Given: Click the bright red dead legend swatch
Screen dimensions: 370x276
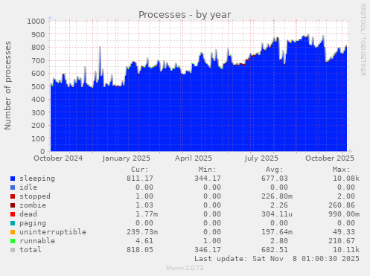Looking at the screenshot, I should (13, 214).
